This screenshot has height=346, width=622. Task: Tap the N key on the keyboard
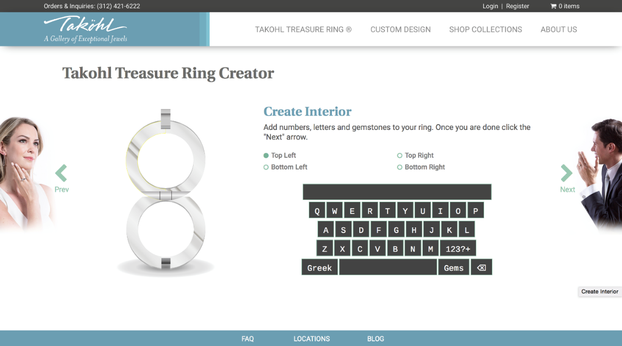(413, 249)
